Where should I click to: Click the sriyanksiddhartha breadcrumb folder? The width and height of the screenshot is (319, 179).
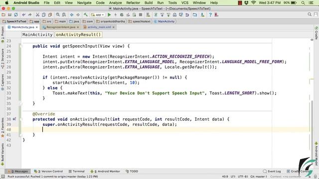pos(111,21)
